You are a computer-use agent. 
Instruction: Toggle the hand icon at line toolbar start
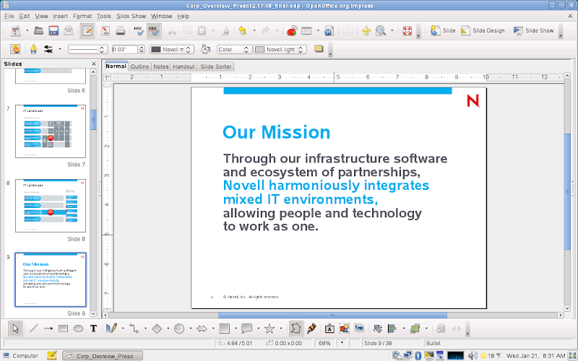pyautogui.click(x=15, y=49)
